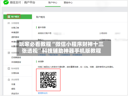
Task: Switch to the 营销中心 tab
Action: click(68, 3)
